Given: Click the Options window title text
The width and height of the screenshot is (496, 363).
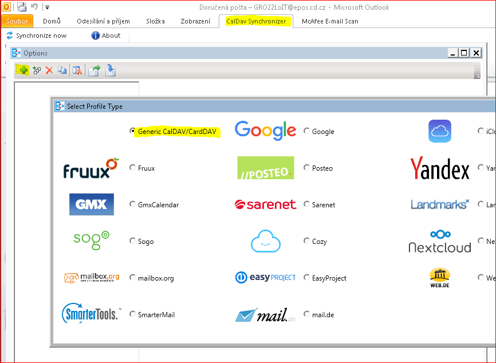Looking at the screenshot, I should 36,53.
